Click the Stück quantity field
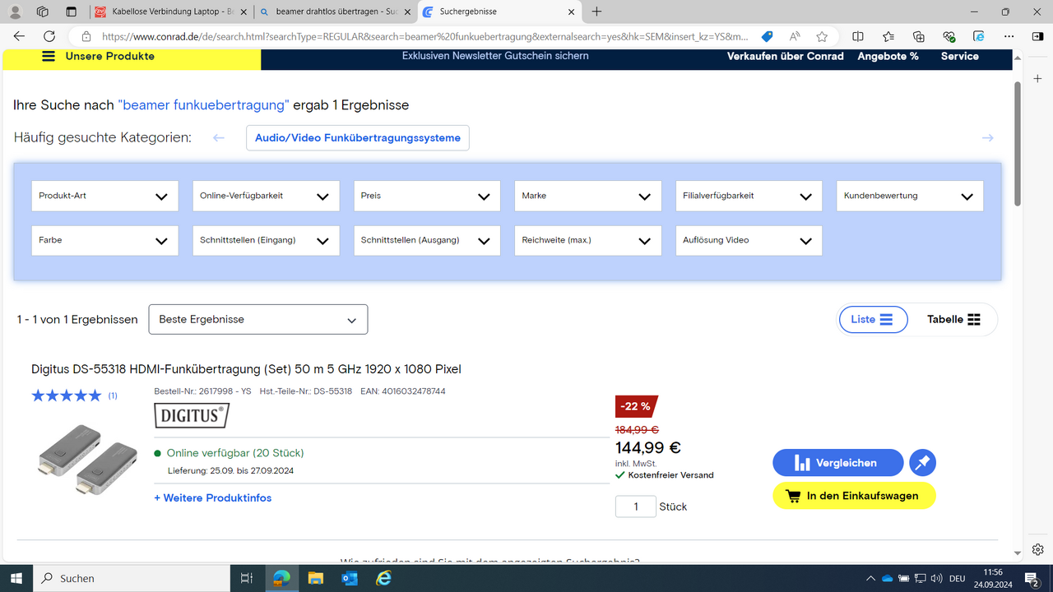 pos(636,506)
